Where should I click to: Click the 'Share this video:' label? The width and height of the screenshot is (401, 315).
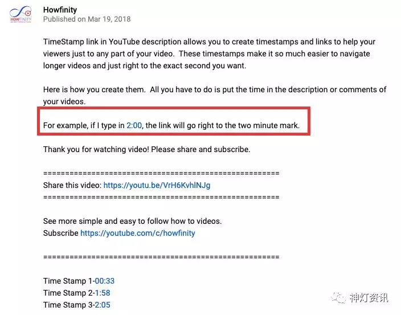[72, 185]
